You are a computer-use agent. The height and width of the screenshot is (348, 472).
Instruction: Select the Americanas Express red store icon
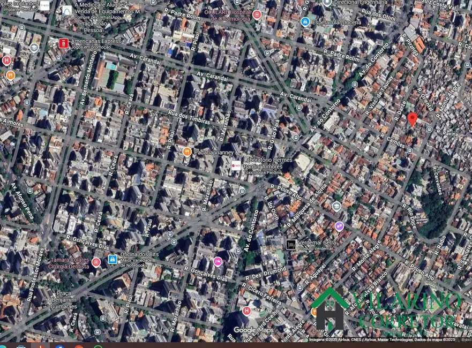tap(63, 43)
